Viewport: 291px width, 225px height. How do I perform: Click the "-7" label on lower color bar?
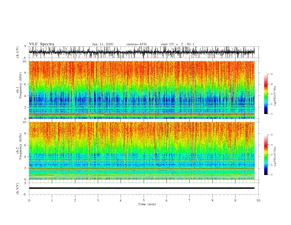271,175
